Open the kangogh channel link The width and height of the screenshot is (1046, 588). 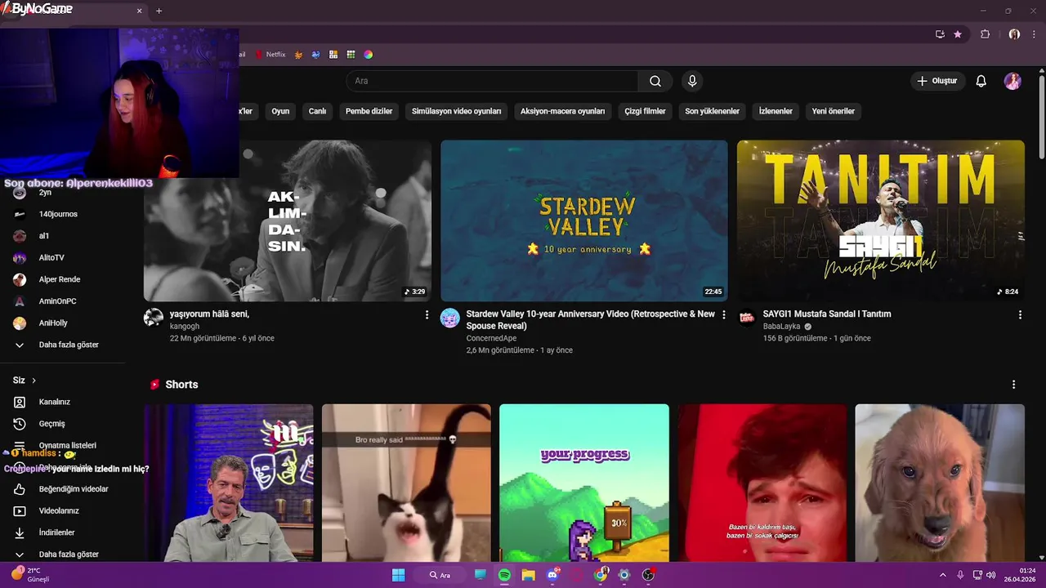(x=185, y=326)
